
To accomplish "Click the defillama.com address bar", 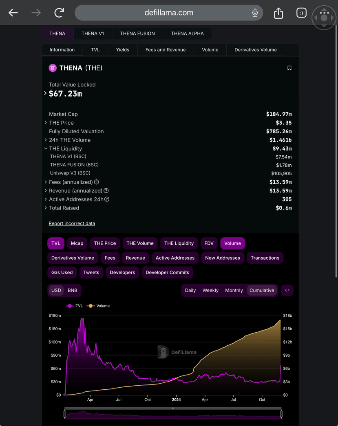I will 169,13.
